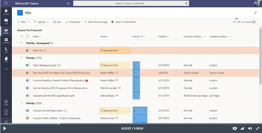
Task: Click Required info for Contoso Annual Report
Action: (x=115, y=111)
